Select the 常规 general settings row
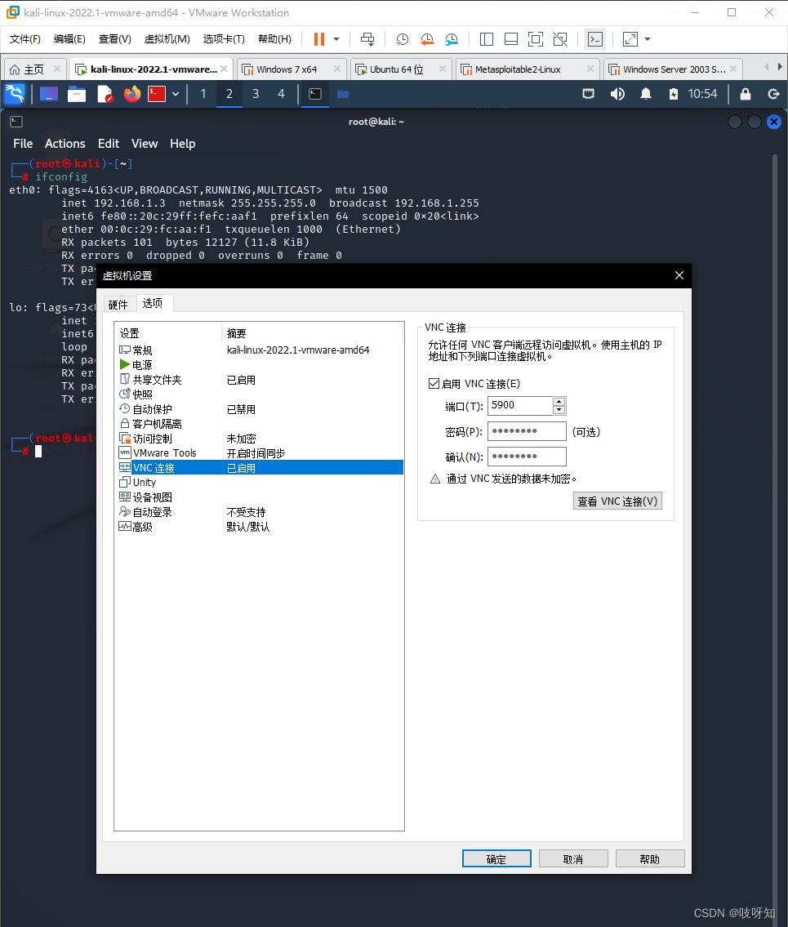Image resolution: width=788 pixels, height=927 pixels. [259, 350]
